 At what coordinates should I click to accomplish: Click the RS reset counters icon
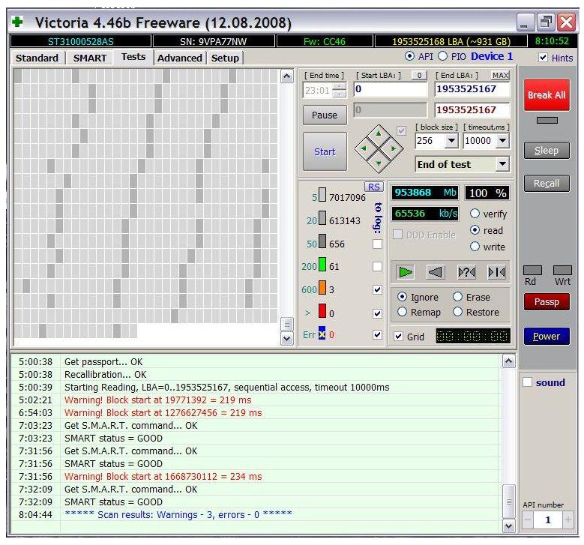click(x=373, y=187)
